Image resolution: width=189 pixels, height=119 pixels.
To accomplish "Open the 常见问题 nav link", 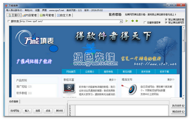I will pos(127,72).
